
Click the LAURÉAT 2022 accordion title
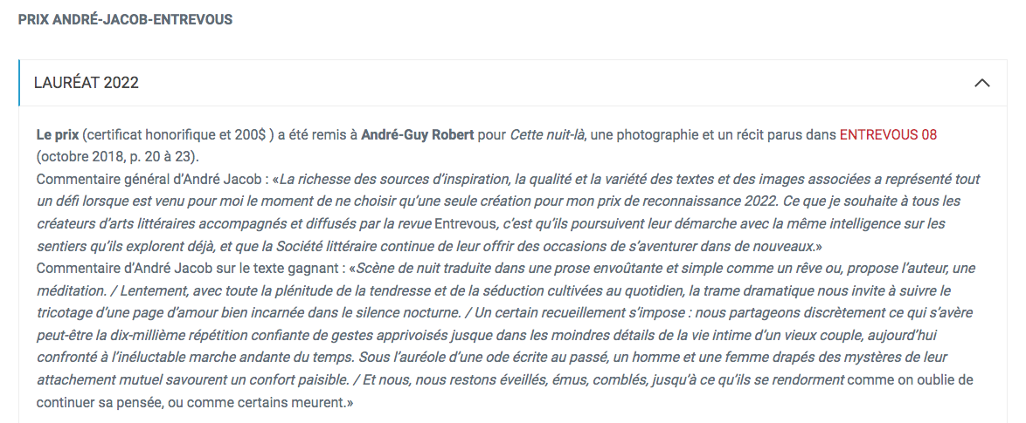coord(87,83)
